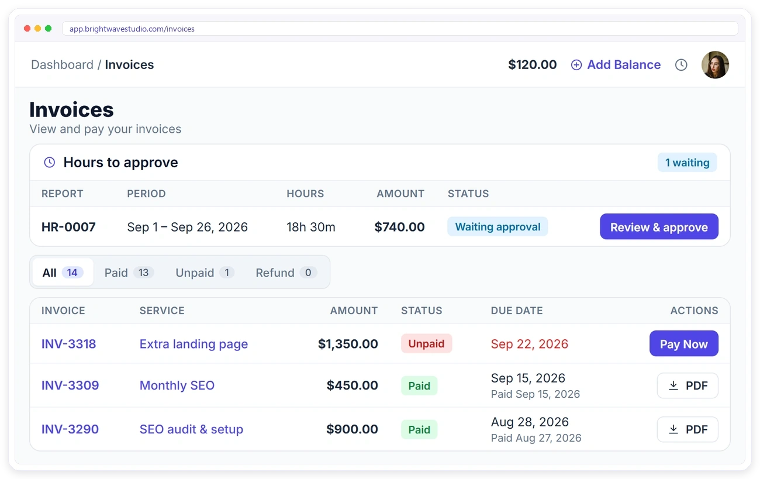Click download icon in INV-3309 PDF button
This screenshot has width=760, height=479.
(x=673, y=385)
